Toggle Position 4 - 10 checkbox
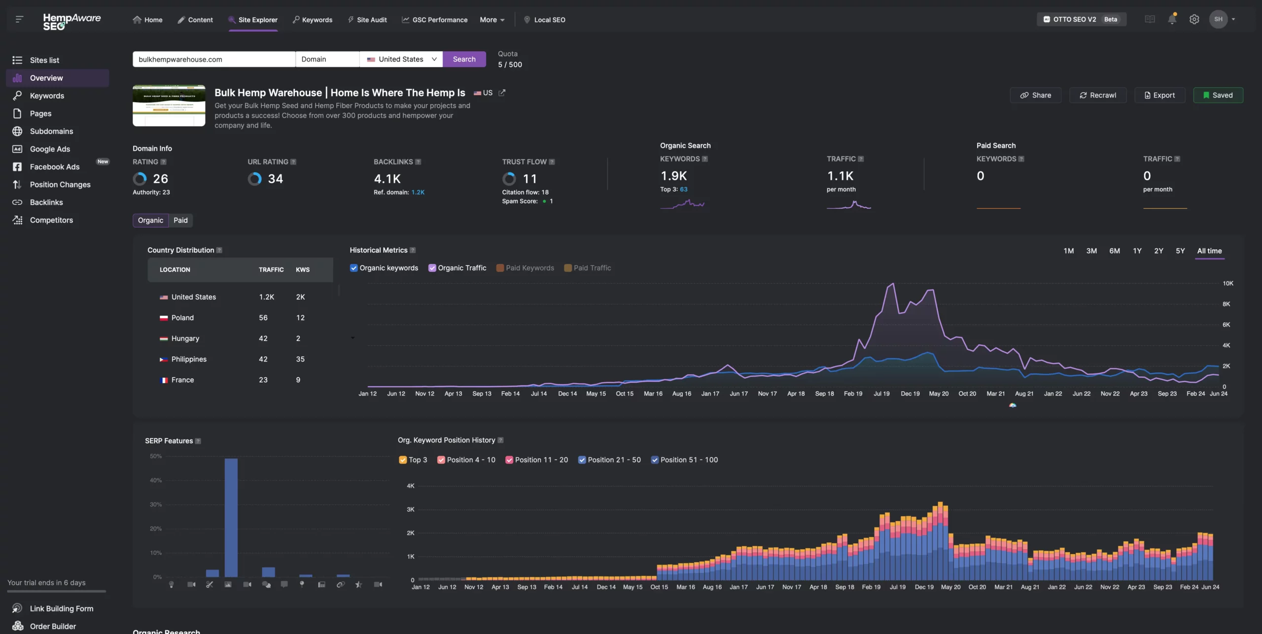The height and width of the screenshot is (634, 1262). (441, 460)
